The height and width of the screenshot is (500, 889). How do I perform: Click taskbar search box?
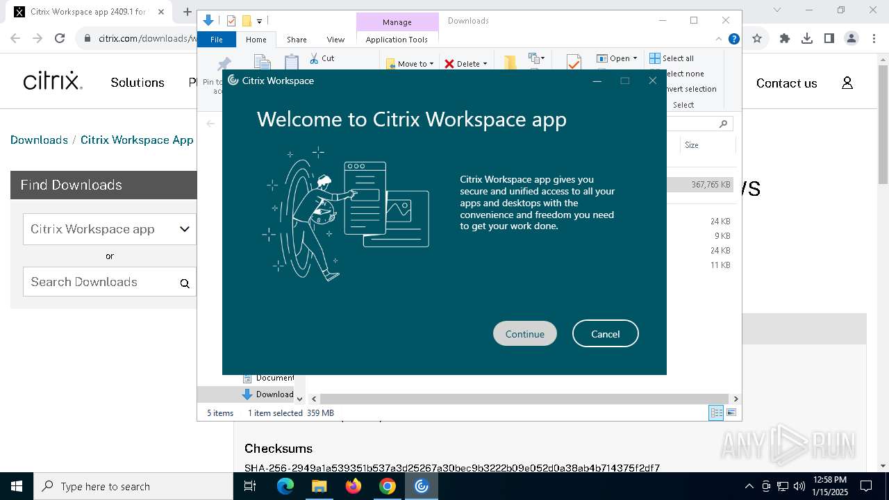pyautogui.click(x=133, y=486)
